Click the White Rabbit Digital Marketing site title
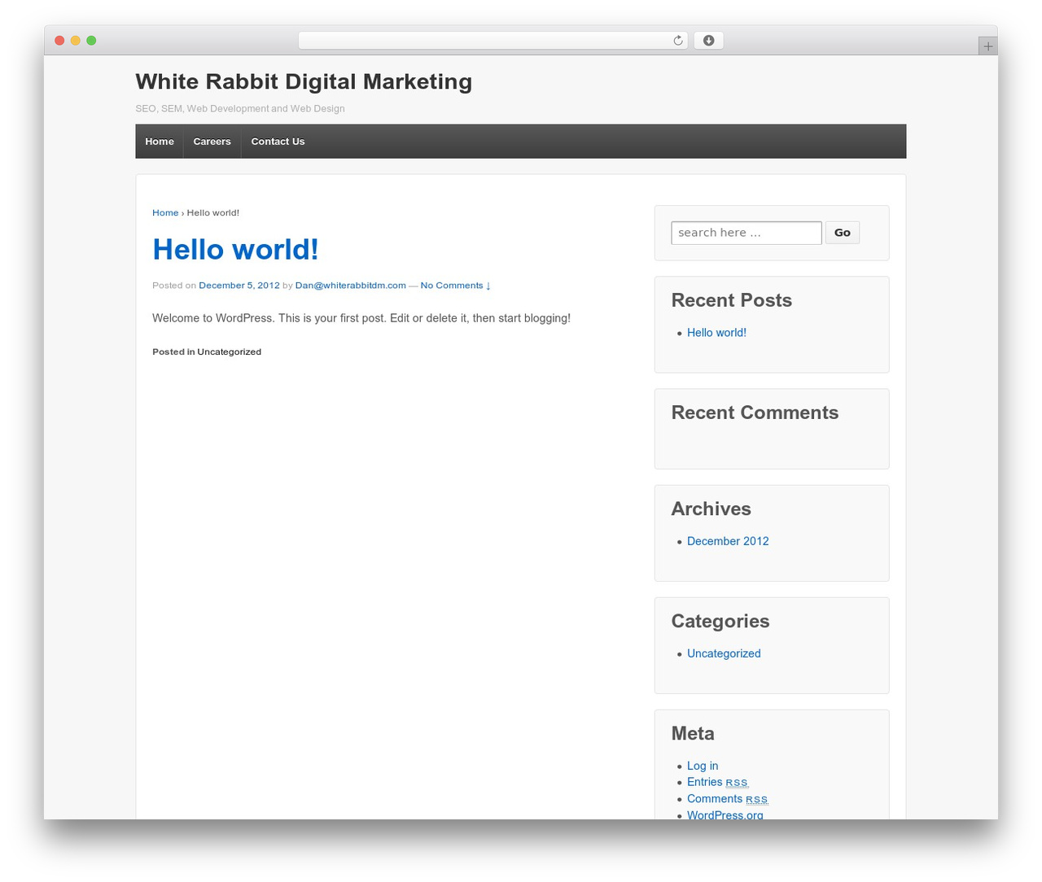 (304, 81)
